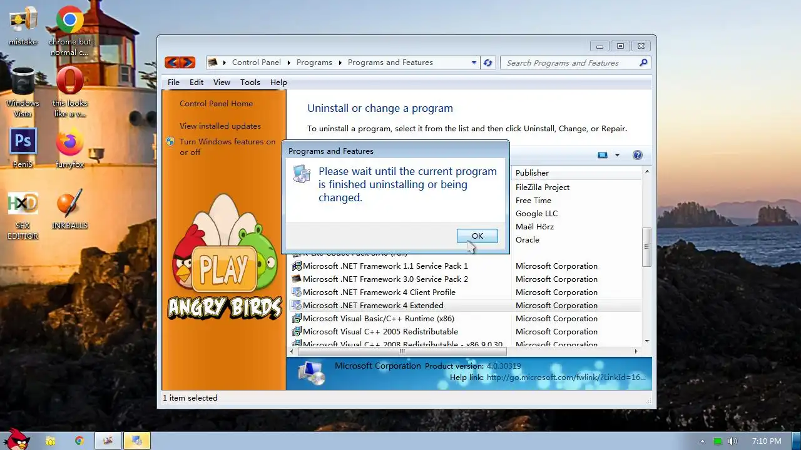Open View installed updates link
Viewport: 801px width, 450px height.
(x=220, y=126)
